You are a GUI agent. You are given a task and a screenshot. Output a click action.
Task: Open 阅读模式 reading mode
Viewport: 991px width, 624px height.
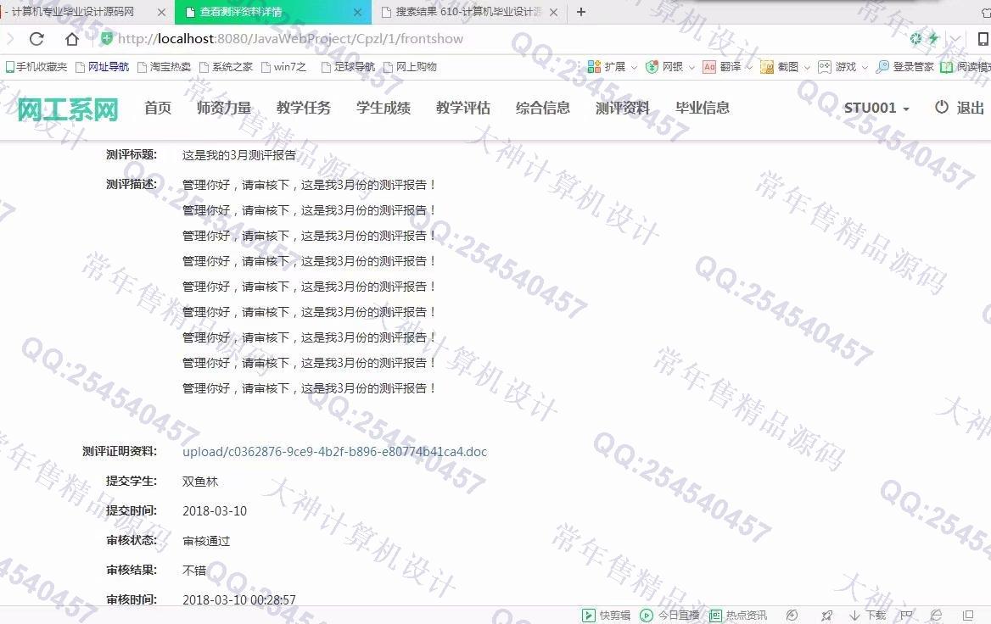click(x=965, y=66)
